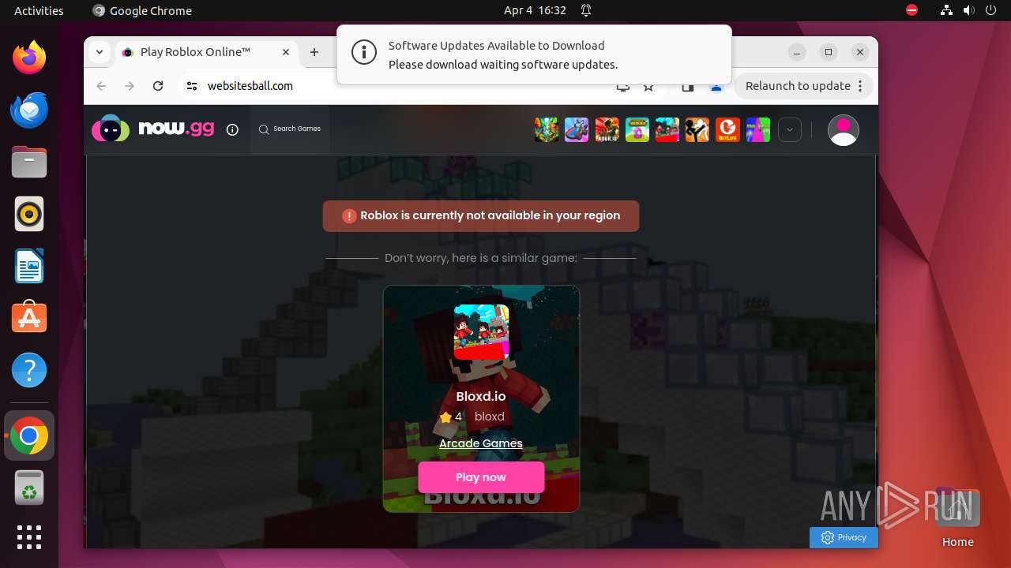Open the Trash icon in the dock
This screenshot has height=568, width=1011.
click(x=29, y=488)
